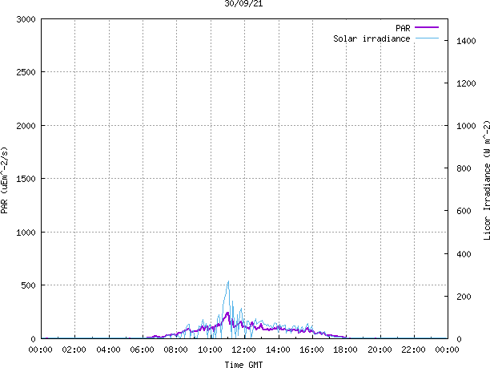Click the right-axis 1000 label beside Licor title
This screenshot has height=368, width=490.
click(466, 126)
